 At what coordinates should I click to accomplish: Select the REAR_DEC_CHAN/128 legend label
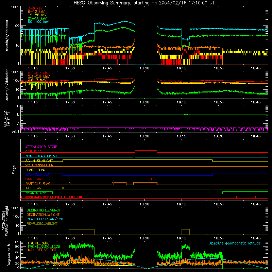45,219
